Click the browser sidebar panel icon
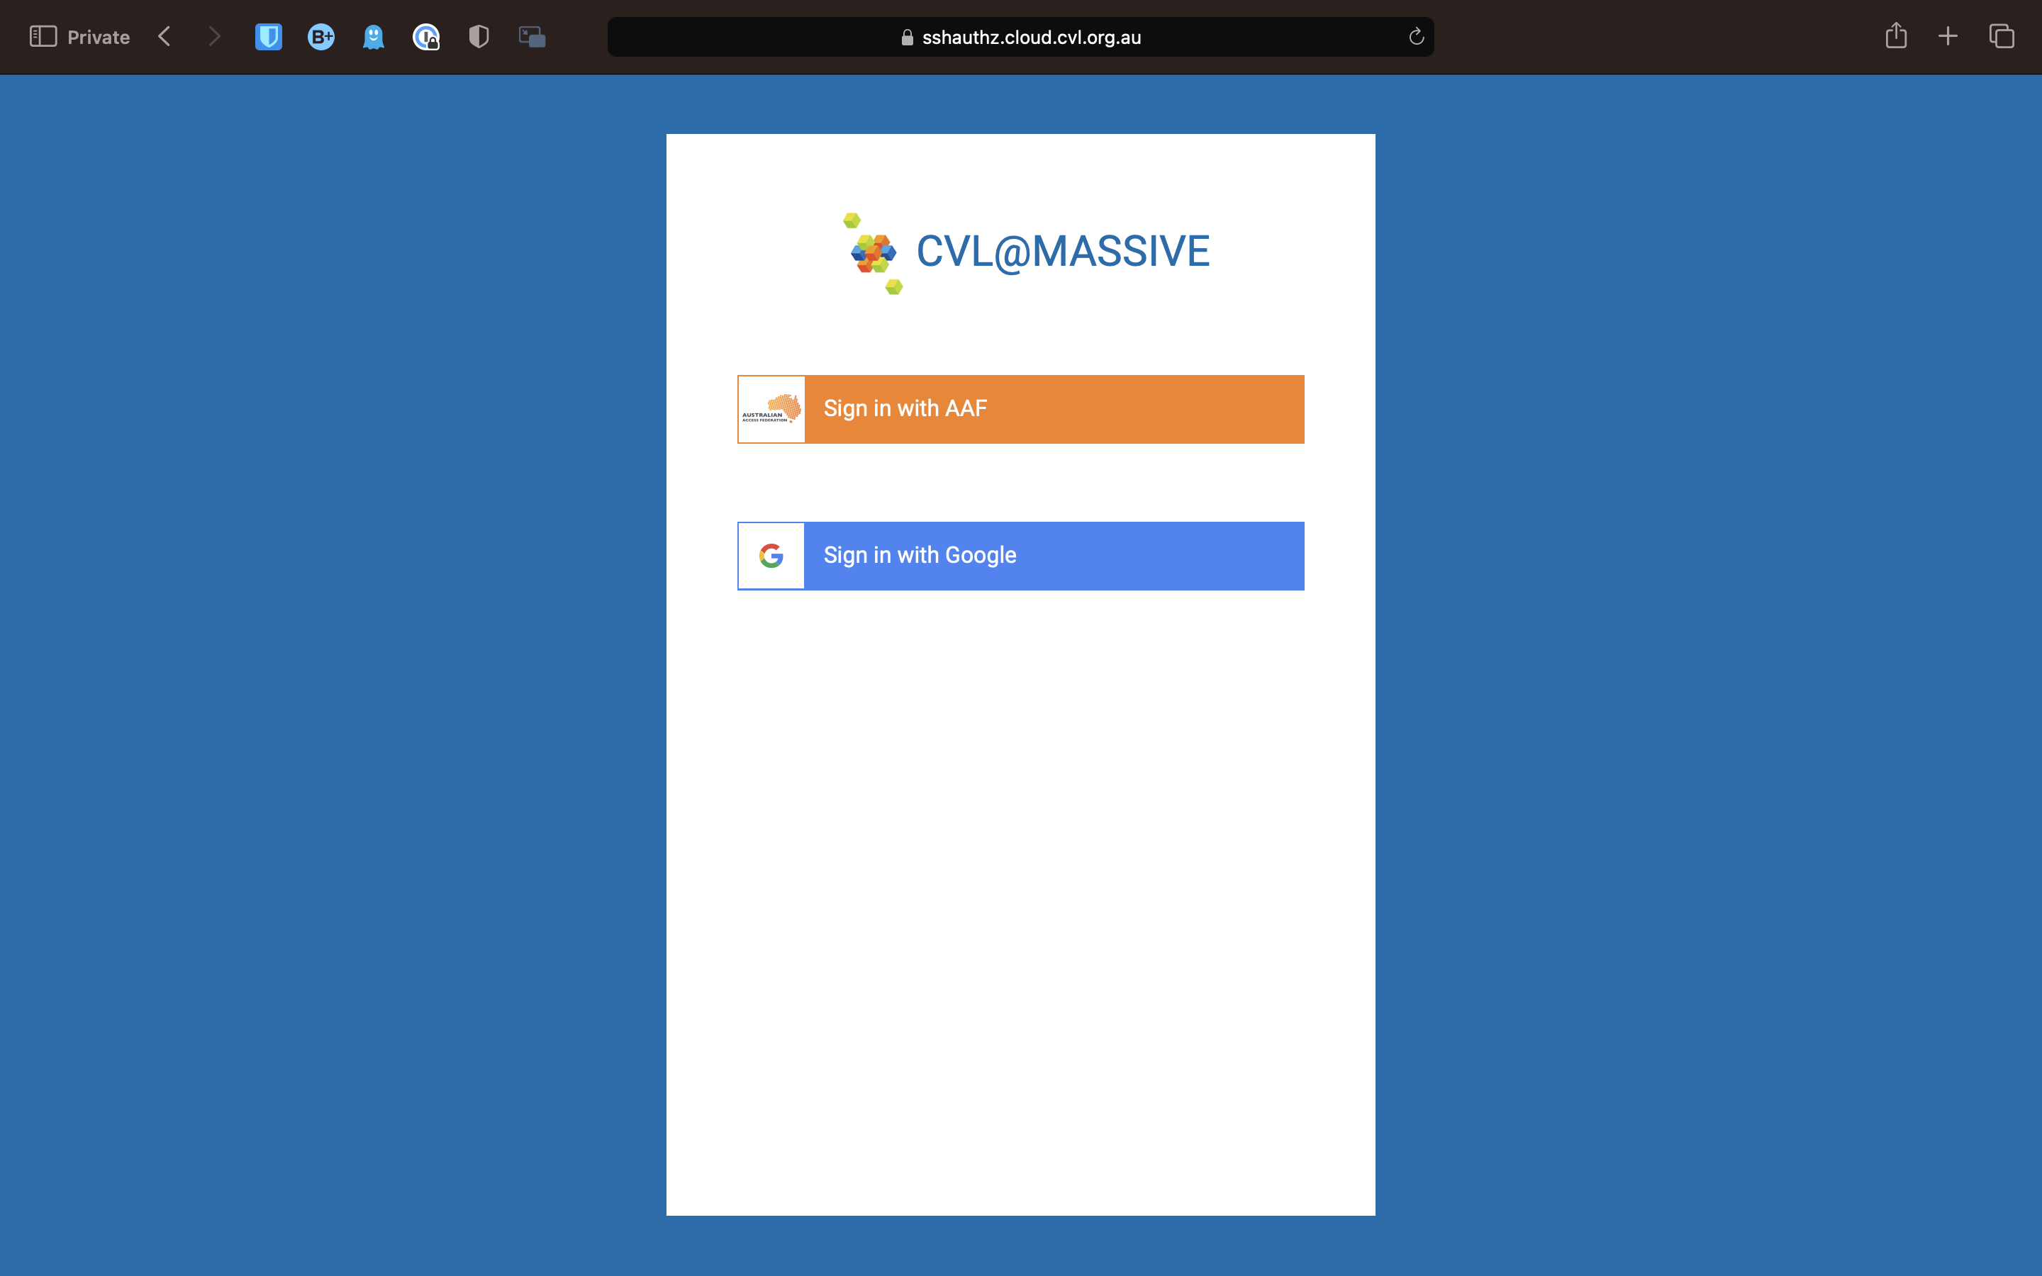2042x1276 pixels. point(41,37)
